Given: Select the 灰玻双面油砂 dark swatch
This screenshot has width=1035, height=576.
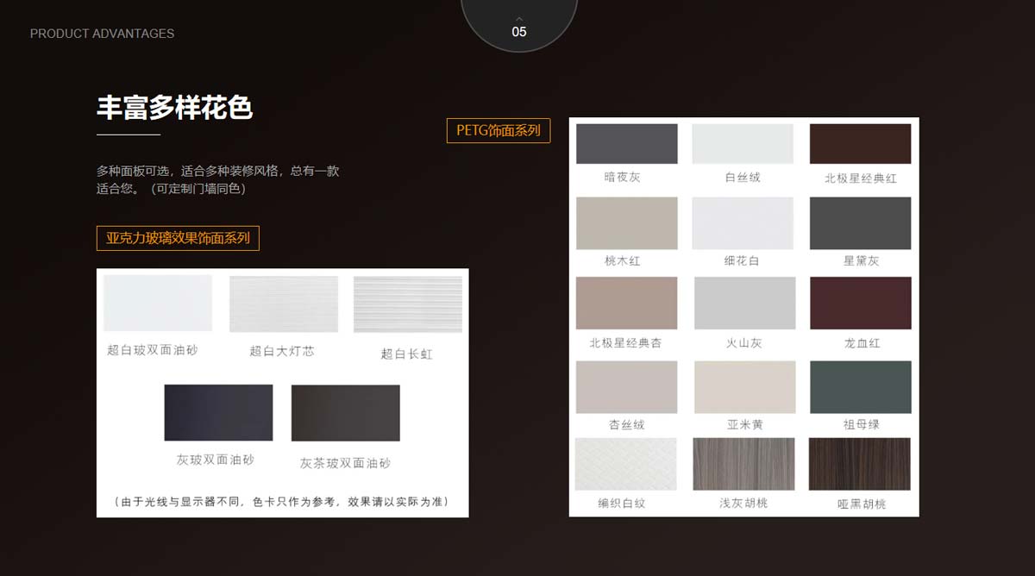Looking at the screenshot, I should (218, 413).
